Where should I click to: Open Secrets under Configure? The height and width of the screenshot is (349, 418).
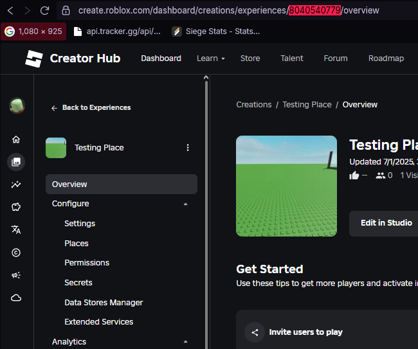tap(78, 282)
